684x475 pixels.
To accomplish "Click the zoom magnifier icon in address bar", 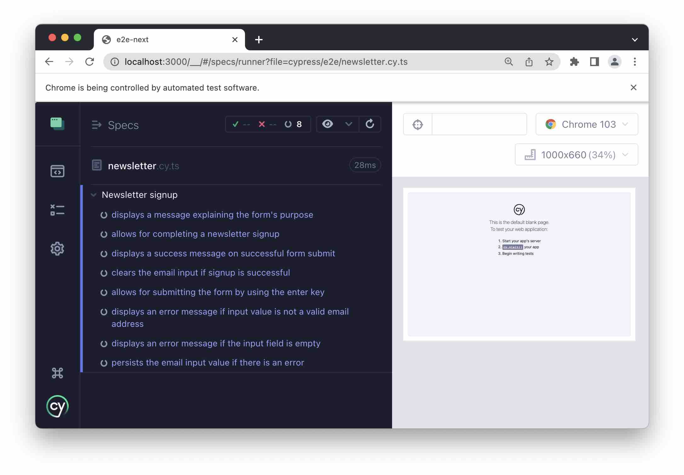I will pyautogui.click(x=509, y=62).
